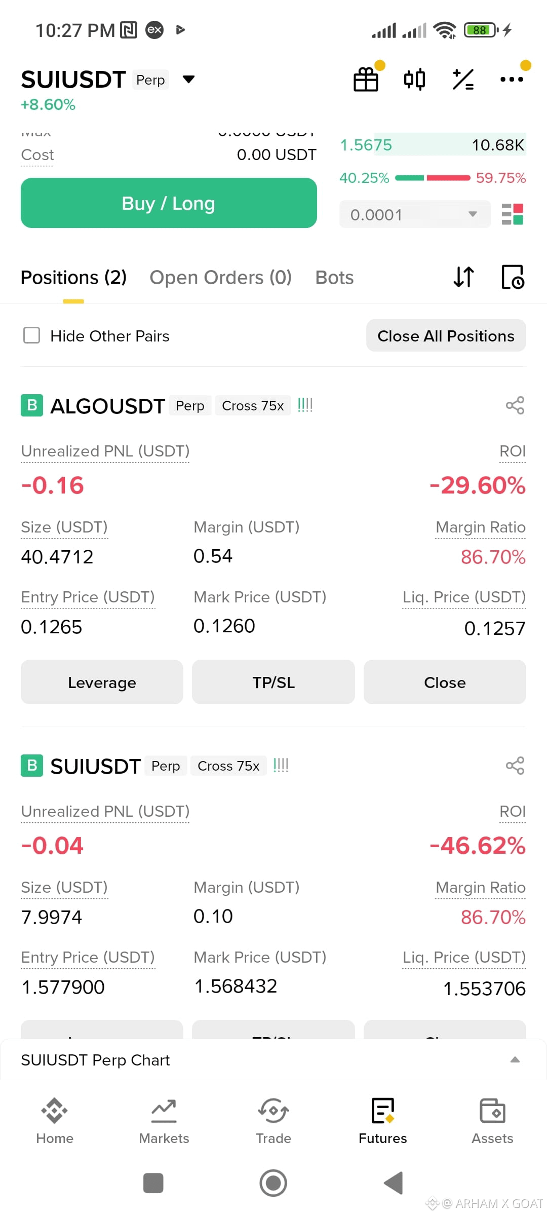Screen dimensions: 547x1216
Task: Switch the order book layout icon
Action: (512, 214)
